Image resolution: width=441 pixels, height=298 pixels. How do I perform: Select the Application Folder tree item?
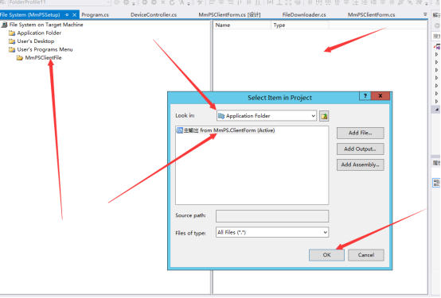click(35, 33)
